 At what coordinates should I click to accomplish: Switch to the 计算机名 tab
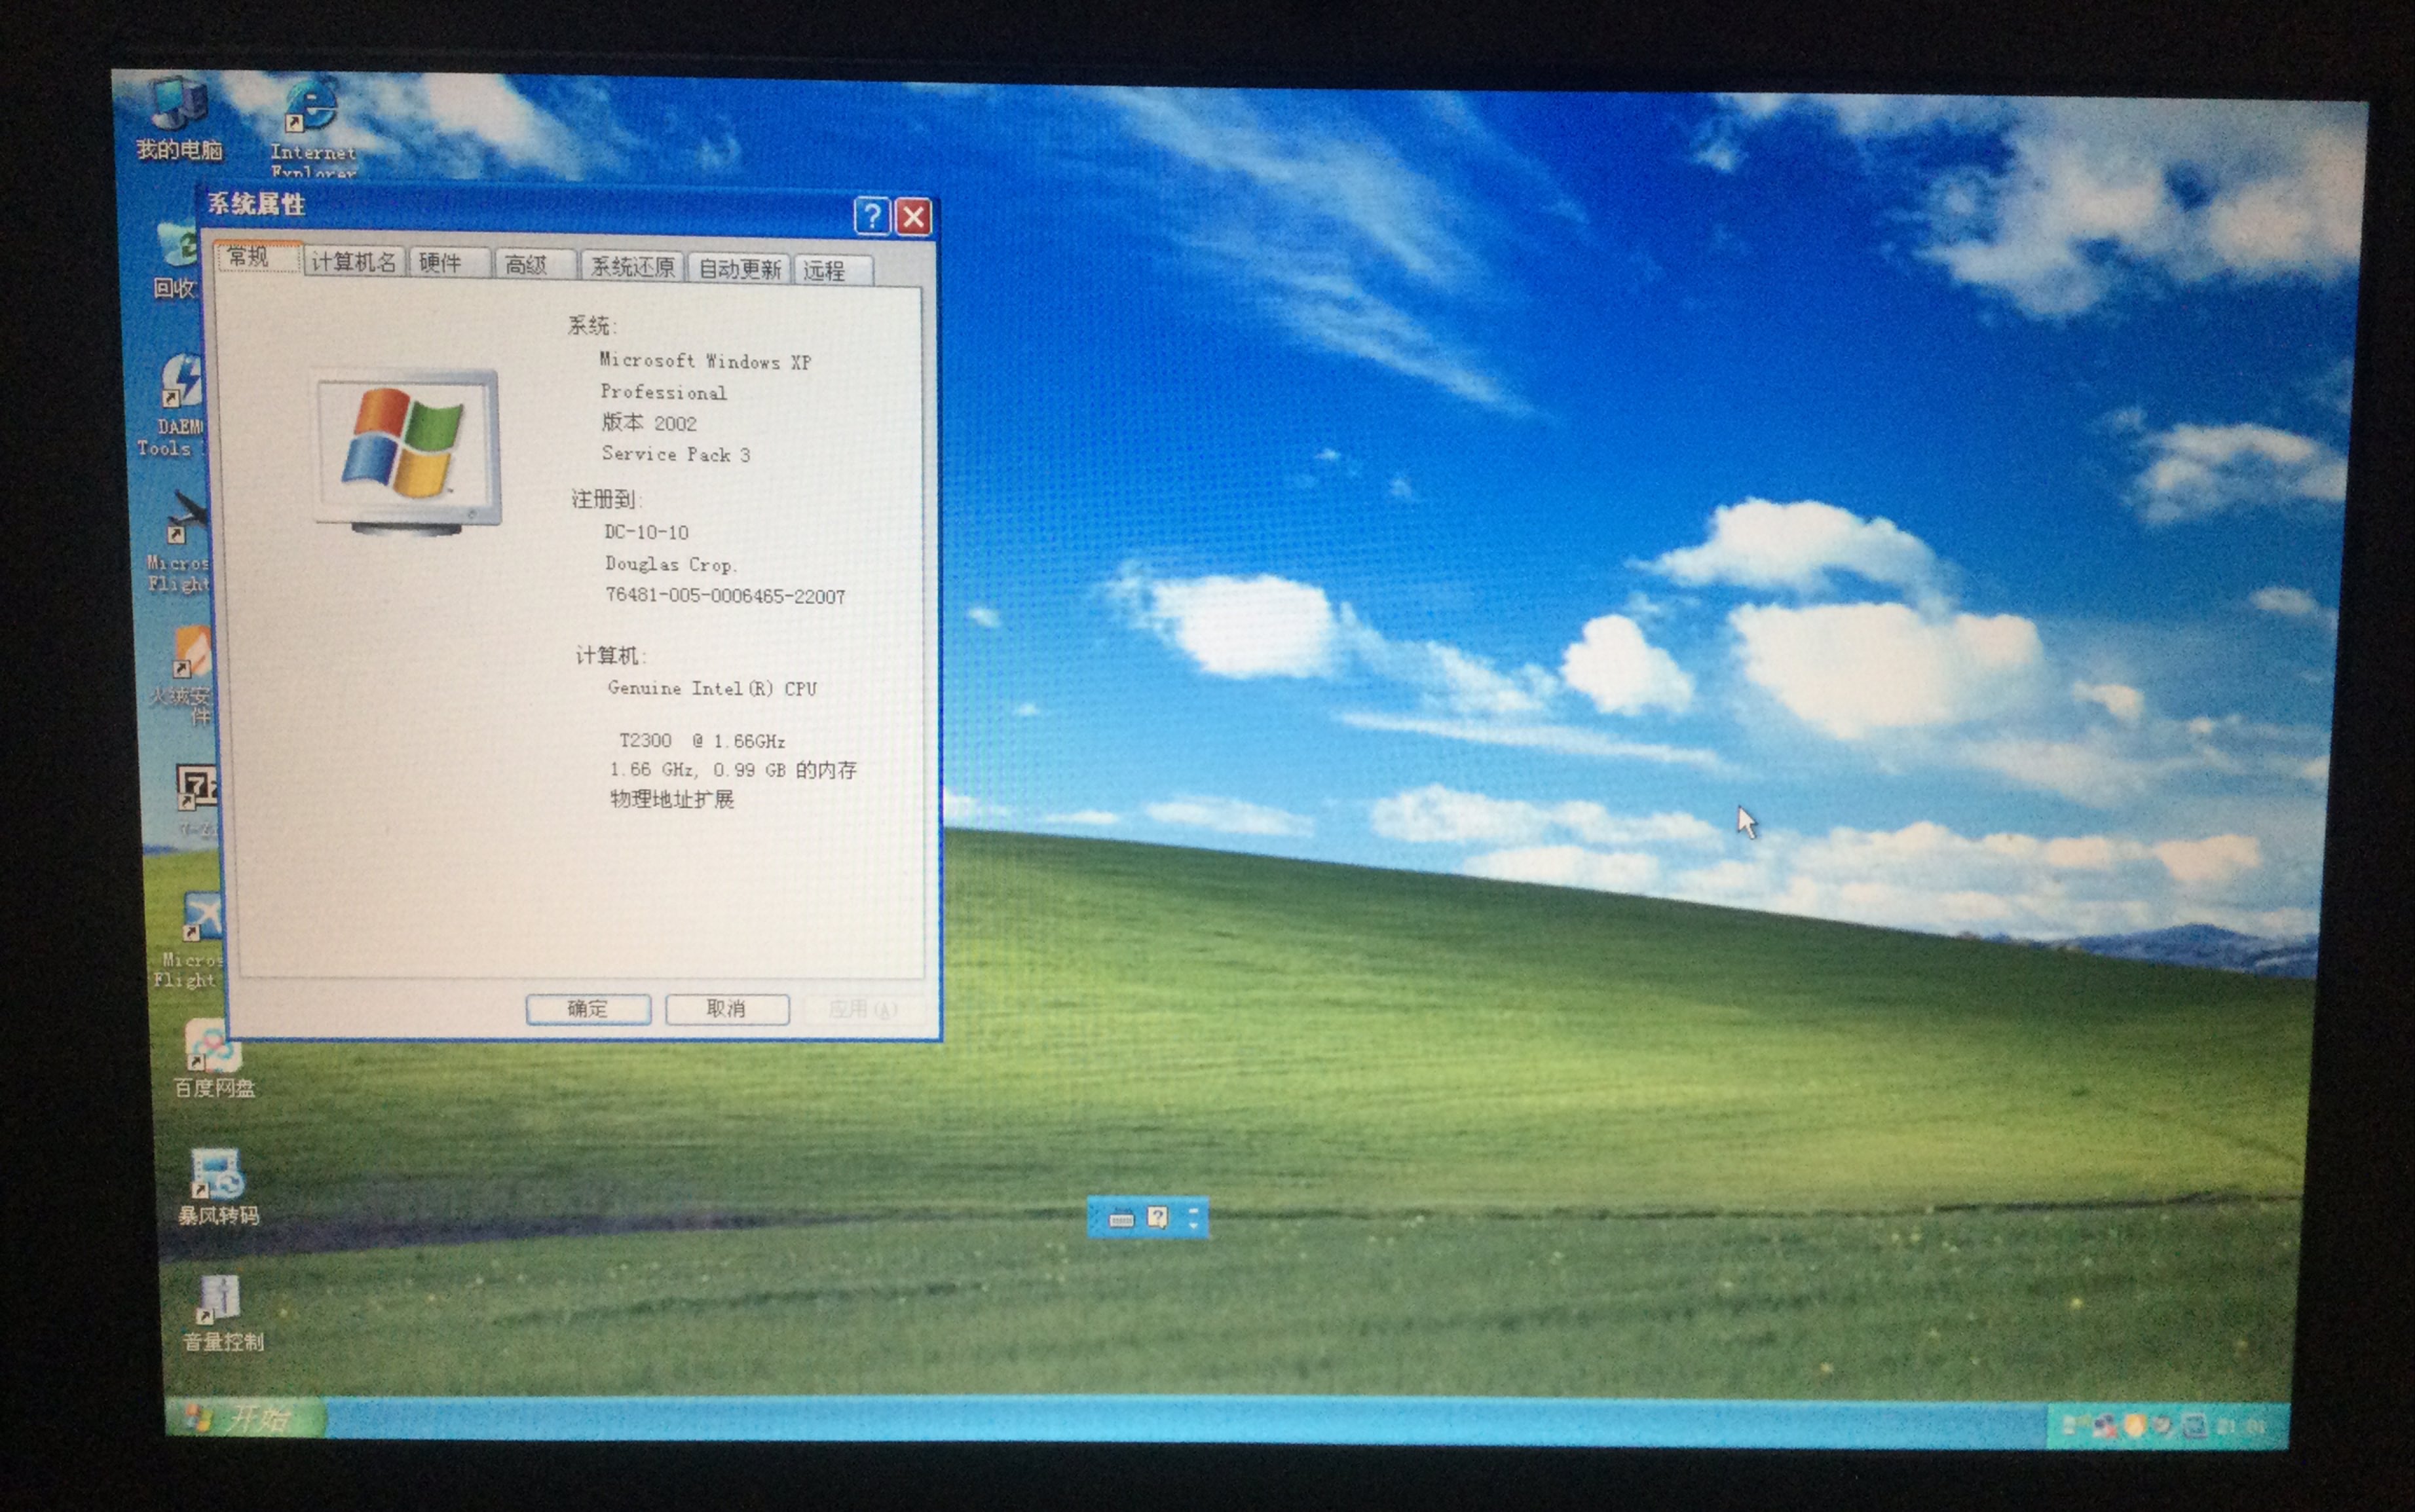353,262
